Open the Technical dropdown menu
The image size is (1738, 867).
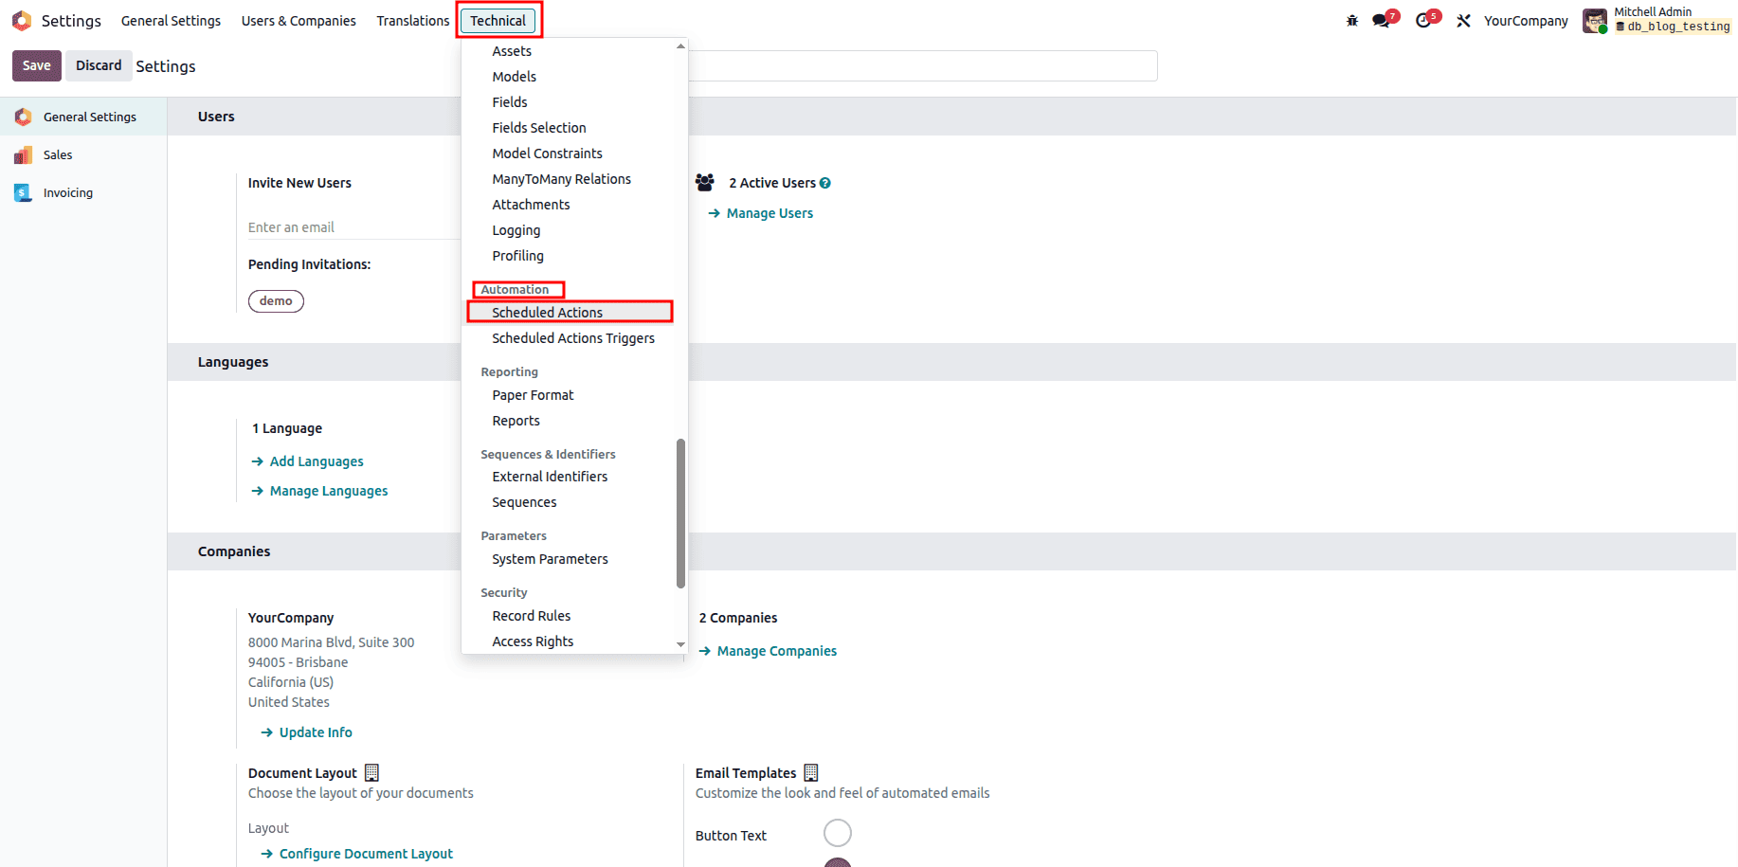pyautogui.click(x=498, y=20)
